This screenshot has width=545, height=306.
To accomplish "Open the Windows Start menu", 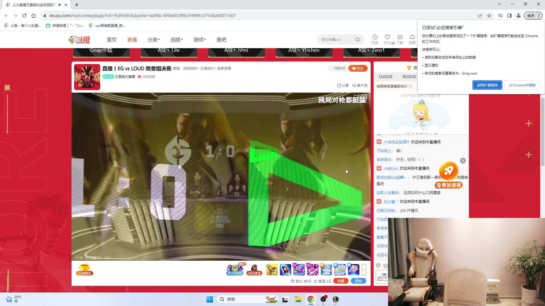I will 209,299.
